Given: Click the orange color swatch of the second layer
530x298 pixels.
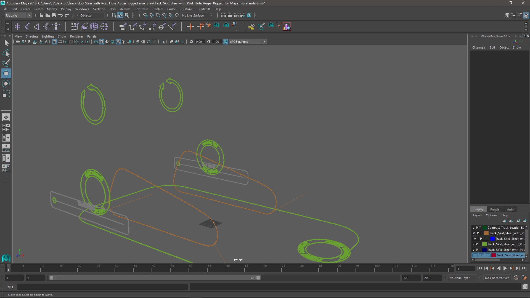Looking at the screenshot, I should [486, 233].
